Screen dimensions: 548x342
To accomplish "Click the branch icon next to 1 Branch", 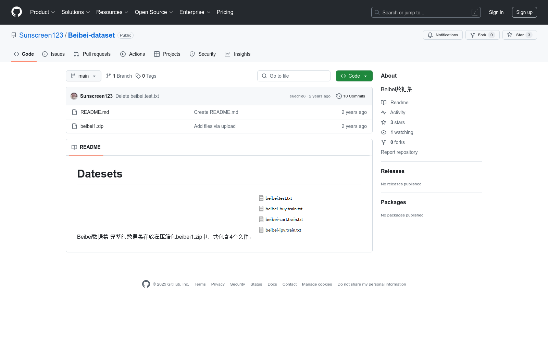I will 109,76.
